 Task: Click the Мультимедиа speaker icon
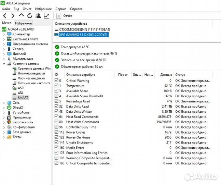point(9,59)
